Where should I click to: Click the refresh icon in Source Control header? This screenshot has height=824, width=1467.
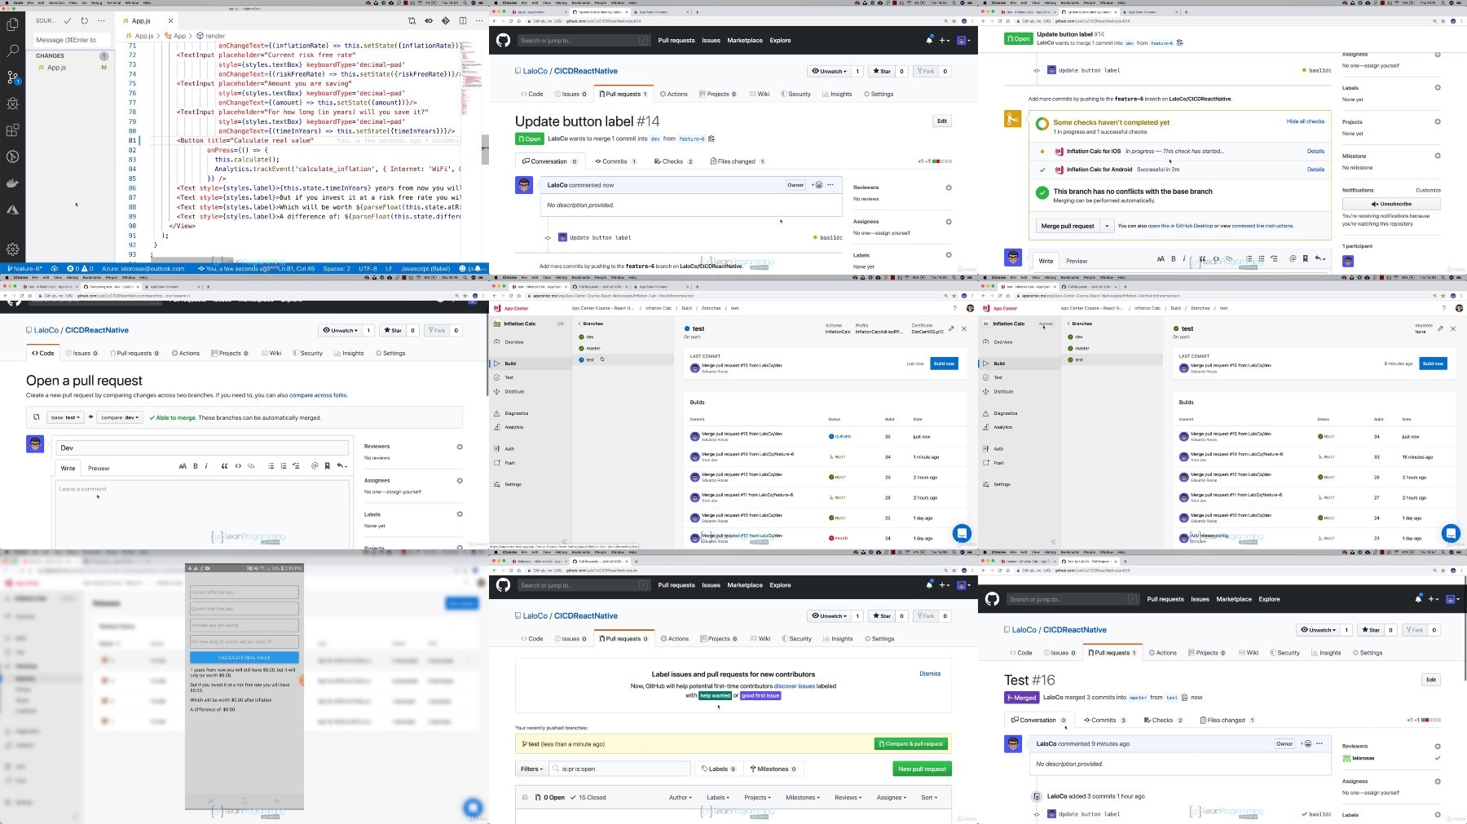click(x=84, y=20)
